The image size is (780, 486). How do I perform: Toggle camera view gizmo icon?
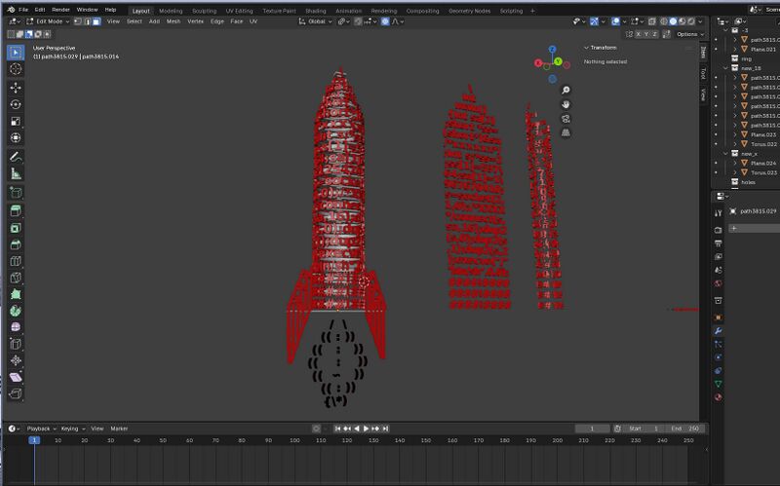565,119
